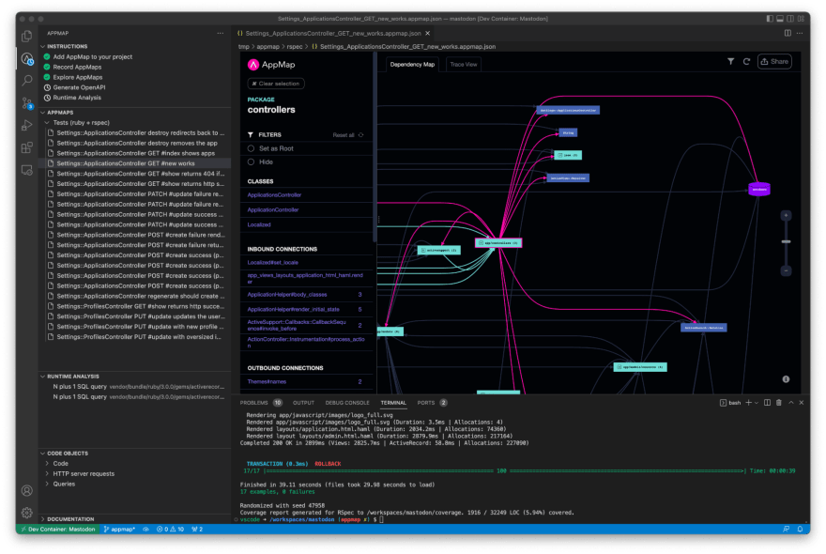The image size is (826, 554).
Task: Select the Localized class link
Action: [259, 224]
